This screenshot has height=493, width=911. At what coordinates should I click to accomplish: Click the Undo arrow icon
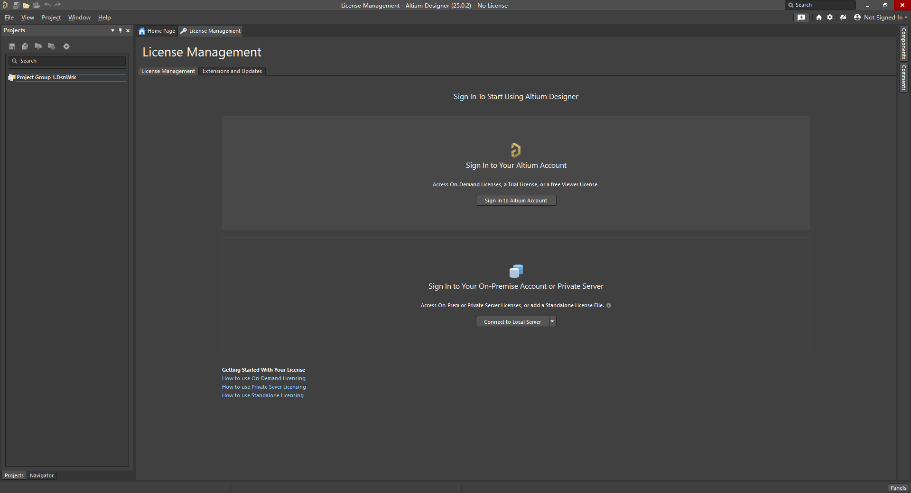tap(47, 5)
